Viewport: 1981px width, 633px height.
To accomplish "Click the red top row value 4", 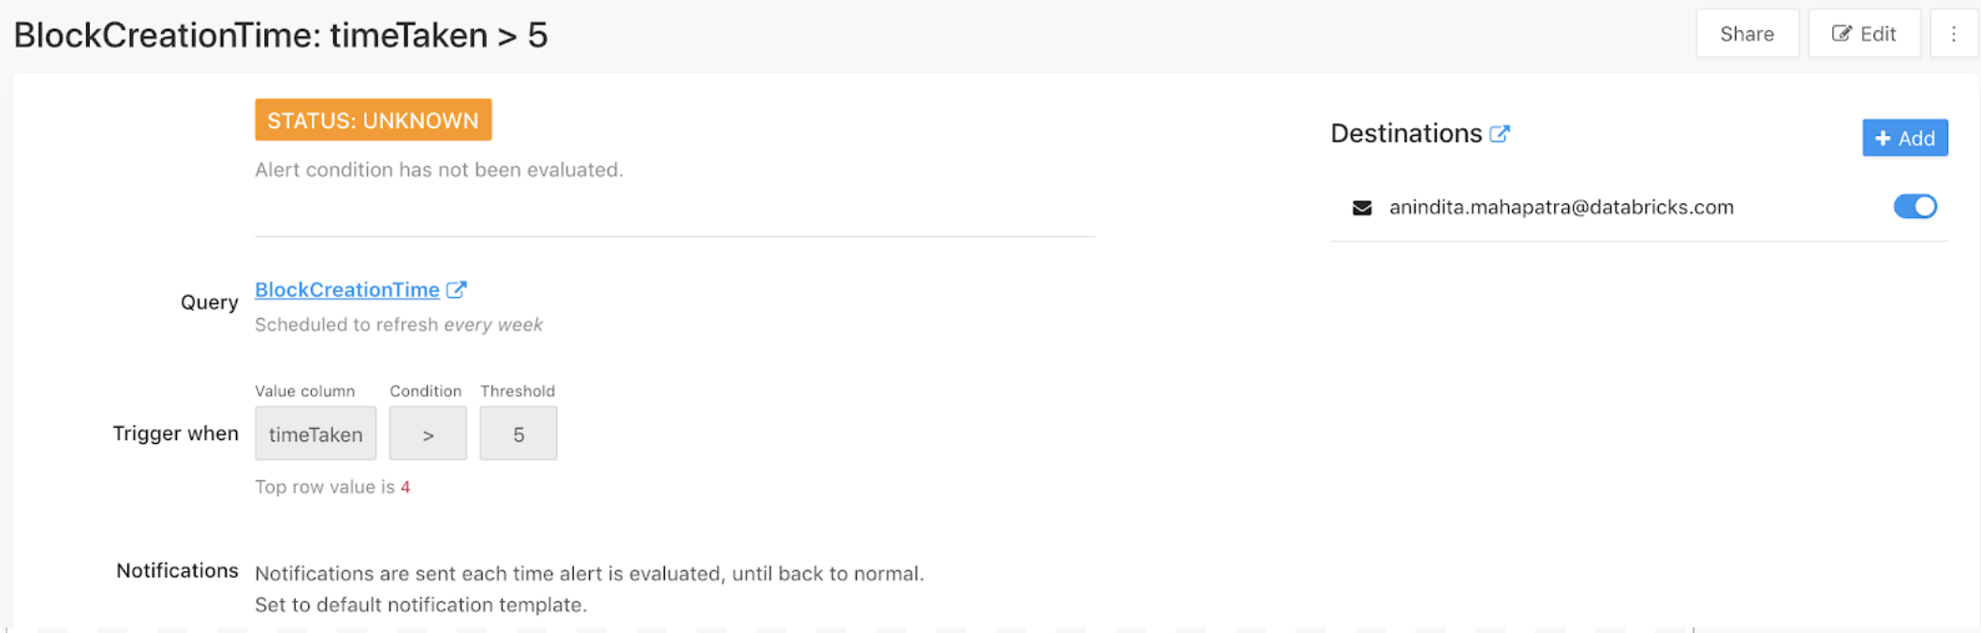I will click(405, 488).
